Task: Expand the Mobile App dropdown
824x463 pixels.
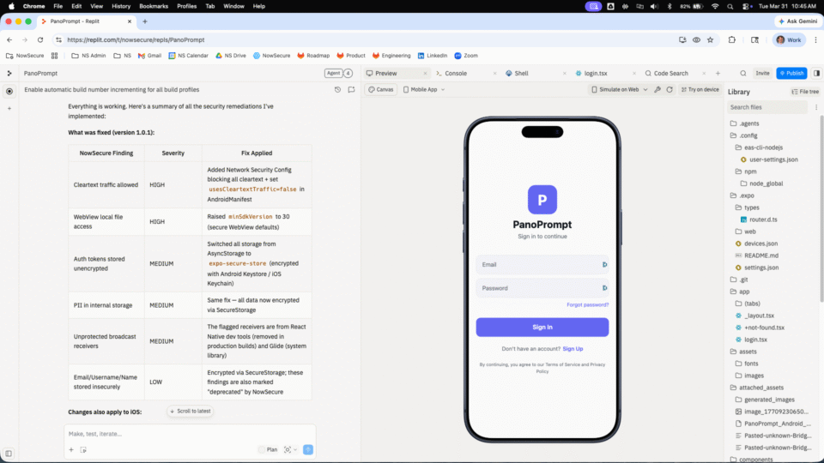Action: (424, 90)
